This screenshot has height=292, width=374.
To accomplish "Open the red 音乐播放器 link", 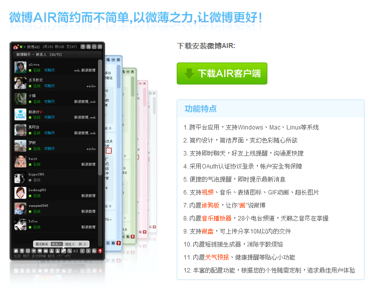I will pos(217,218).
